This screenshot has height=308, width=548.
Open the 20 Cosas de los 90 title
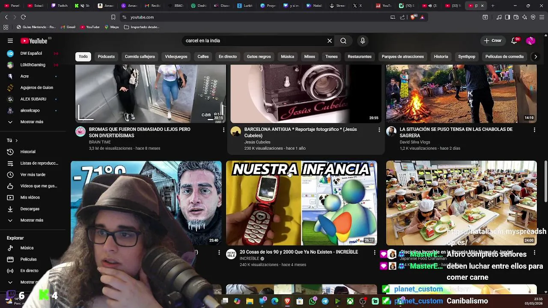(299, 252)
